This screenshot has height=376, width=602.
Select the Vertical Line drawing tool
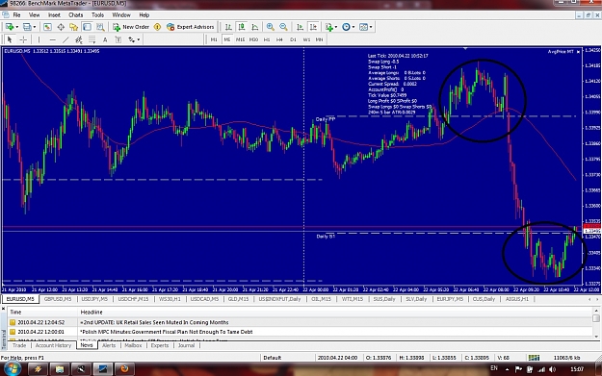point(39,39)
